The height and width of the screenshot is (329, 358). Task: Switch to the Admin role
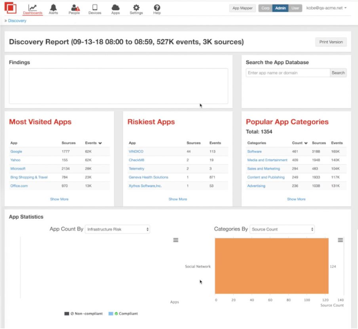click(280, 8)
